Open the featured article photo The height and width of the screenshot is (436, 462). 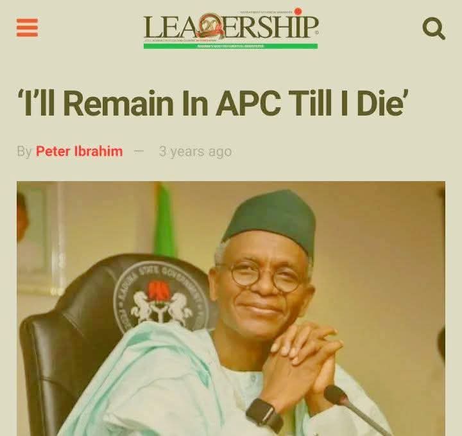click(231, 308)
